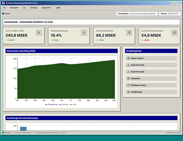Image resolution: width=183 pixels, height=141 pixels.
Task: Close the Ericsson Ekonomisystem window
Action: (x=179, y=3)
